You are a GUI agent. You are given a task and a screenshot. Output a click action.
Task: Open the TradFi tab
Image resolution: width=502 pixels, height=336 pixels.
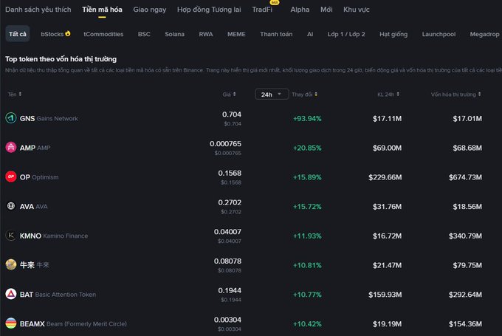pyautogui.click(x=262, y=10)
